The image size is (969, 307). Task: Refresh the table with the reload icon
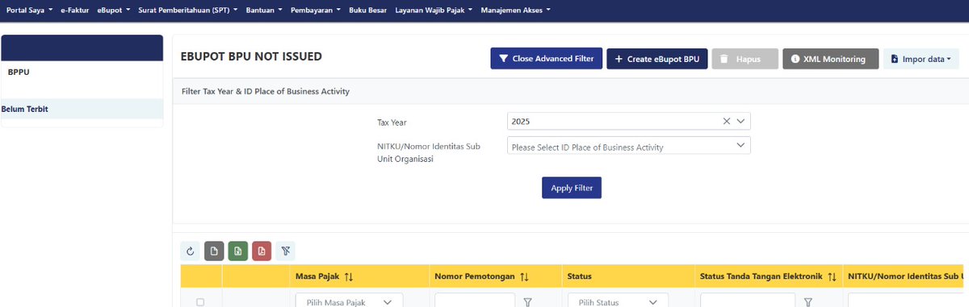click(x=191, y=251)
